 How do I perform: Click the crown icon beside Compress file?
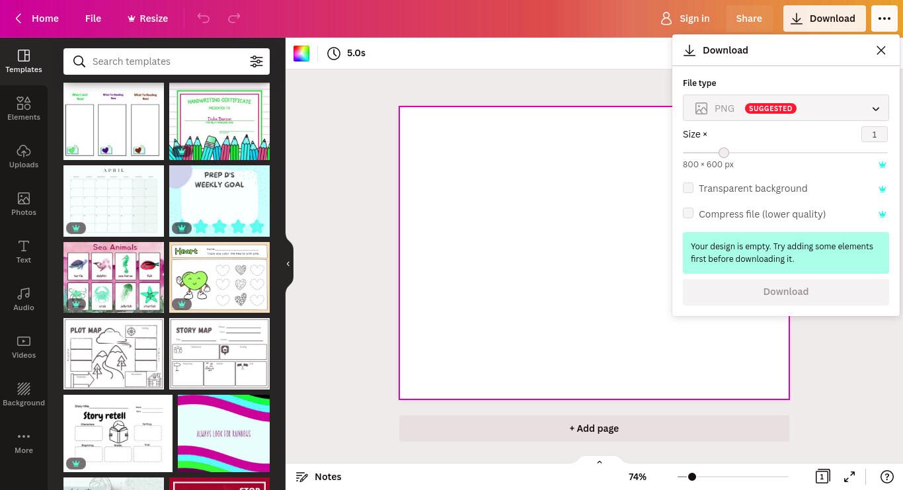(x=883, y=214)
